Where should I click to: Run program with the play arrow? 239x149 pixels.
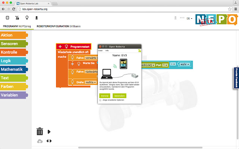pos(49,131)
